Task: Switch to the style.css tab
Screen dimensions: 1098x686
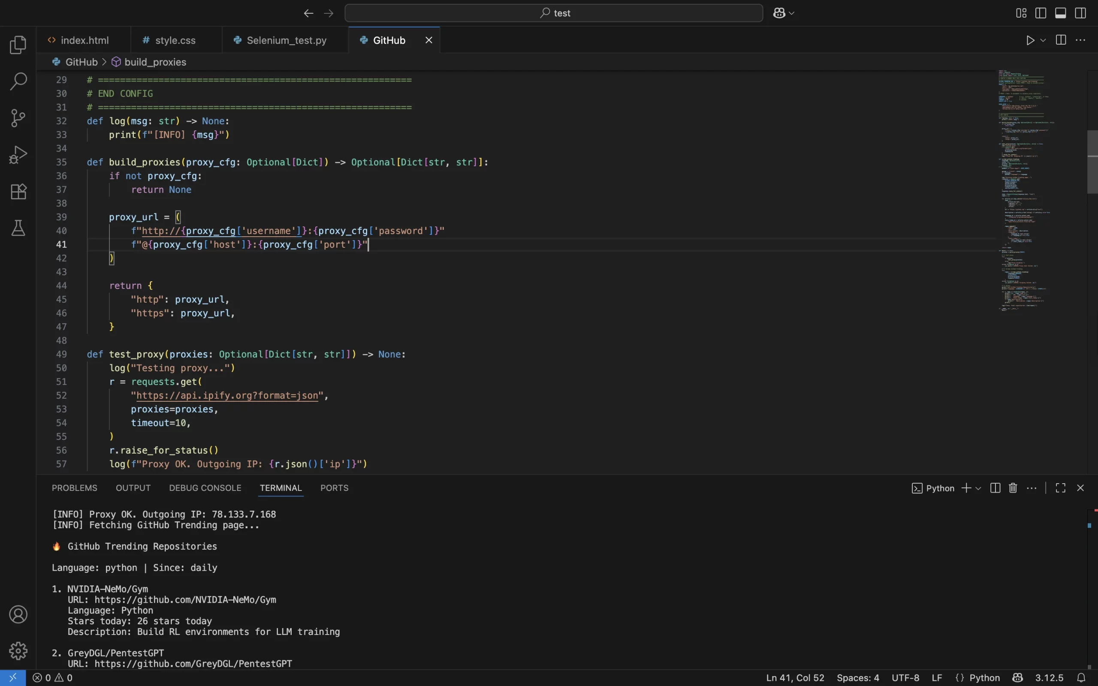Action: (x=174, y=40)
